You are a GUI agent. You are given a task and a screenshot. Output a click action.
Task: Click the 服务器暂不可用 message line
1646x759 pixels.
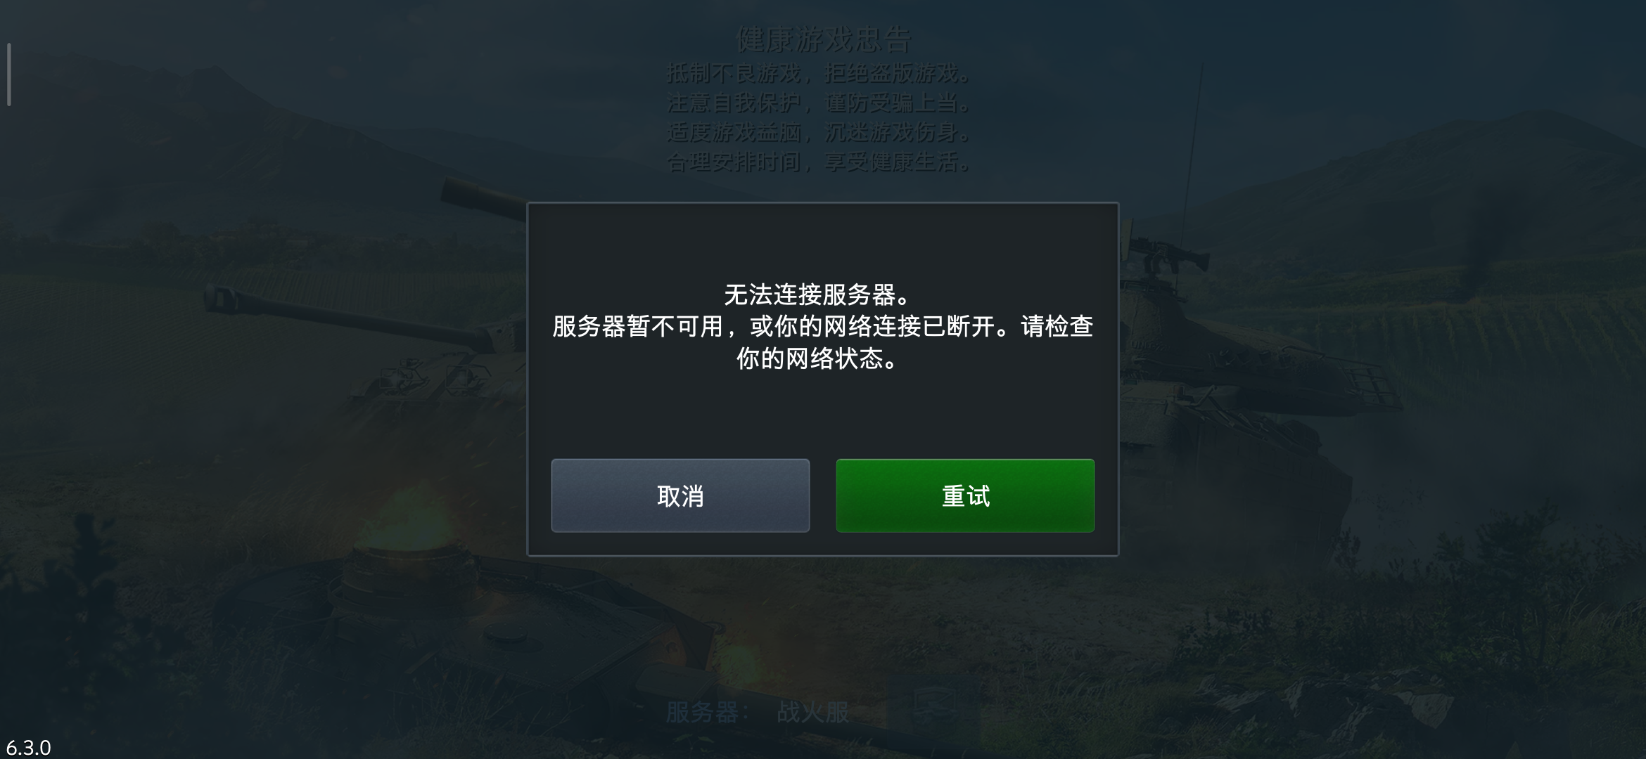[823, 327]
